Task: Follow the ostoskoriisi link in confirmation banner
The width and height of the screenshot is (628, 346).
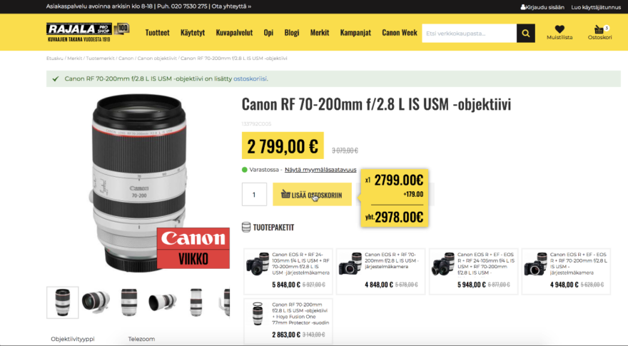Action: [x=250, y=79]
